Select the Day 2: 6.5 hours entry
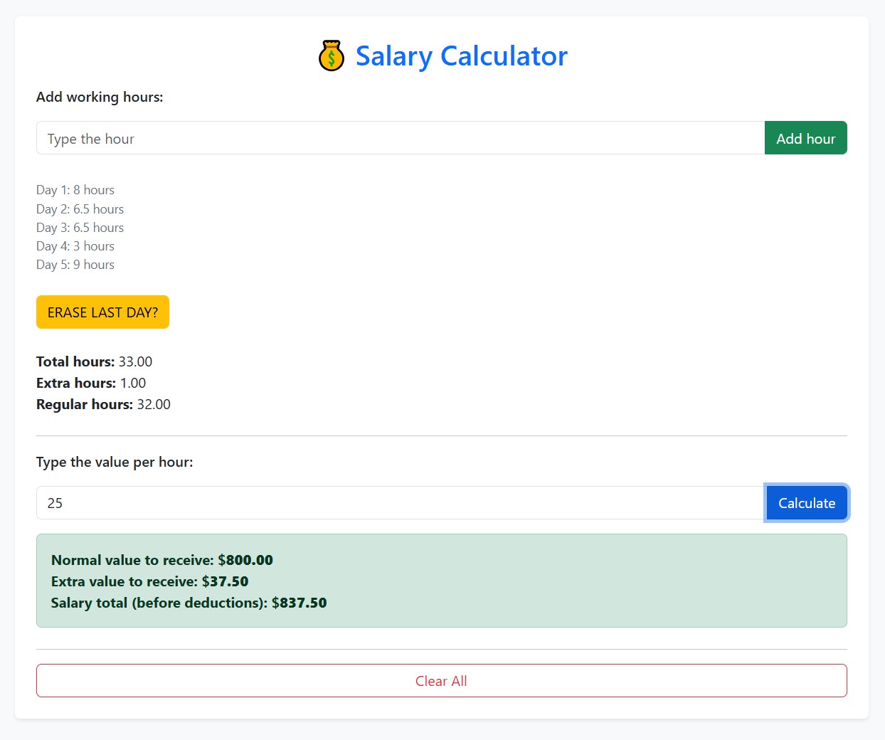885x740 pixels. tap(80, 208)
